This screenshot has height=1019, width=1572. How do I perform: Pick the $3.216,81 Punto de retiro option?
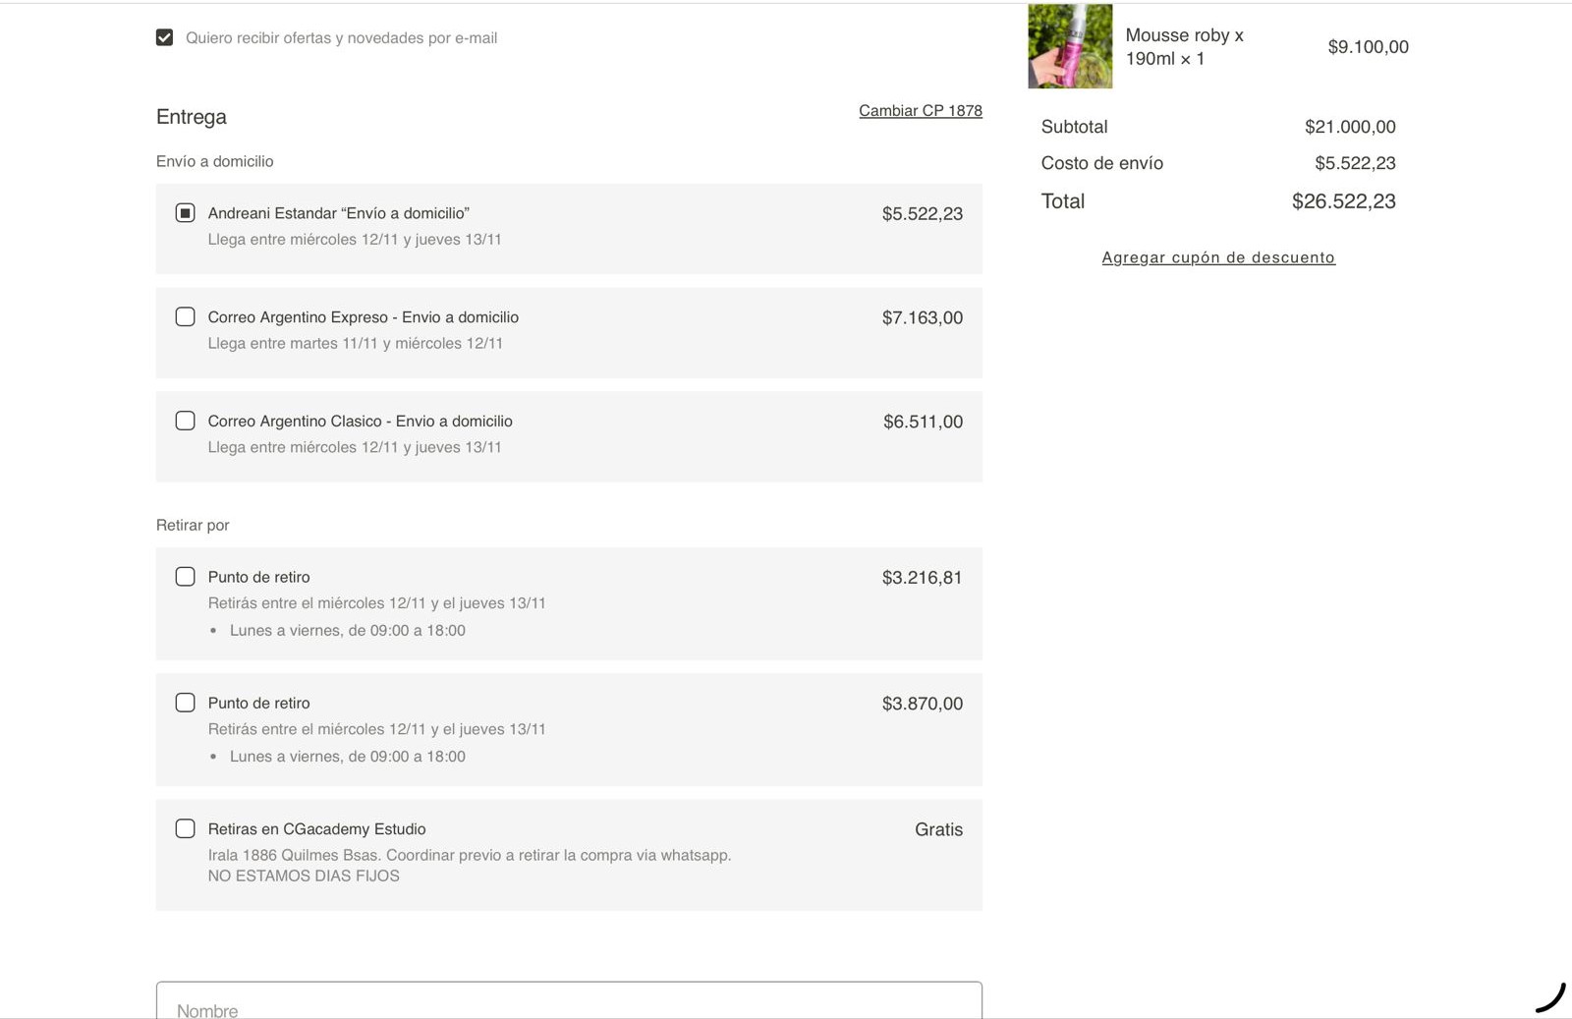[x=185, y=577]
